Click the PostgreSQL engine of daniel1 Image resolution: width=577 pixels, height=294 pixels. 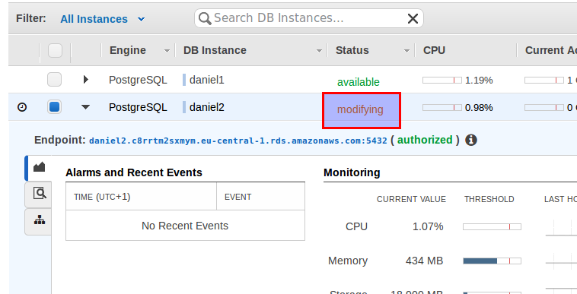point(138,80)
